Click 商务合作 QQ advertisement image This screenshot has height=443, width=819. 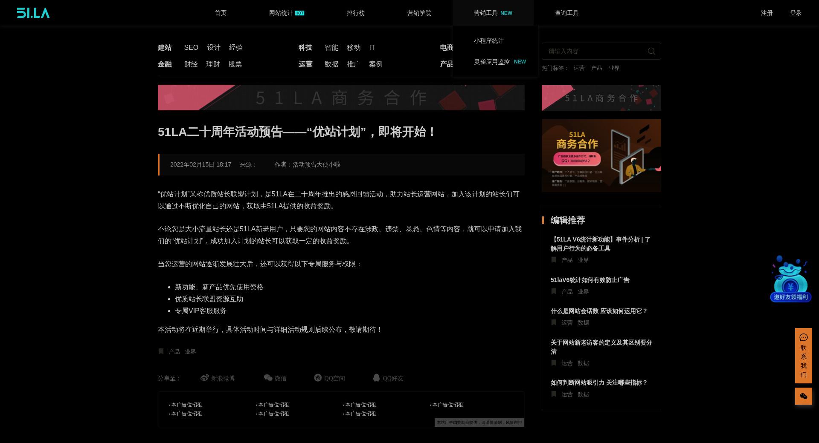[601, 155]
